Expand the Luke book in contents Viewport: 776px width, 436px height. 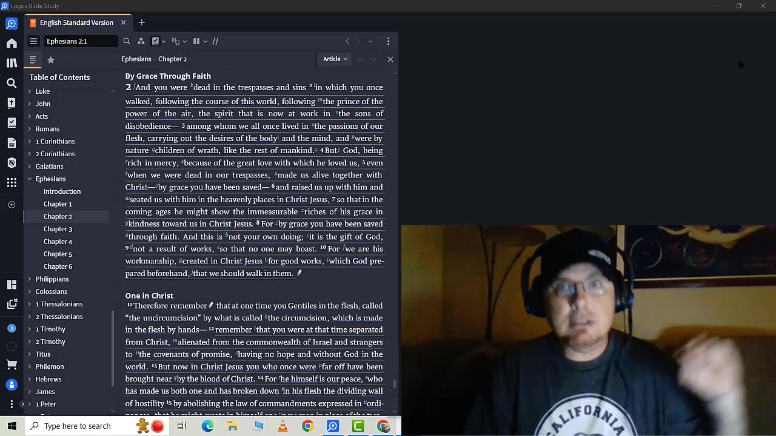click(x=29, y=91)
